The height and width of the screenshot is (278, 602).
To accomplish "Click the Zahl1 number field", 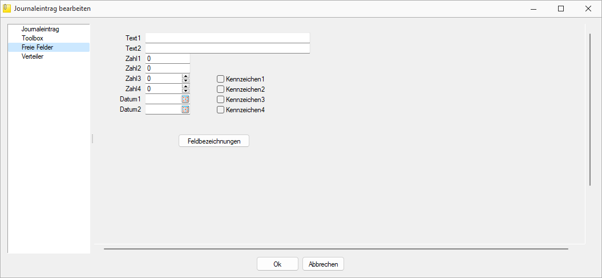I will (168, 59).
